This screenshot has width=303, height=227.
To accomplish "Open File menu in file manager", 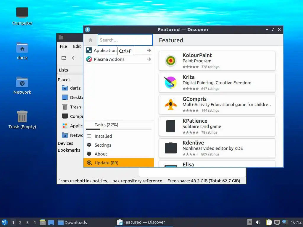I will pos(63,46).
